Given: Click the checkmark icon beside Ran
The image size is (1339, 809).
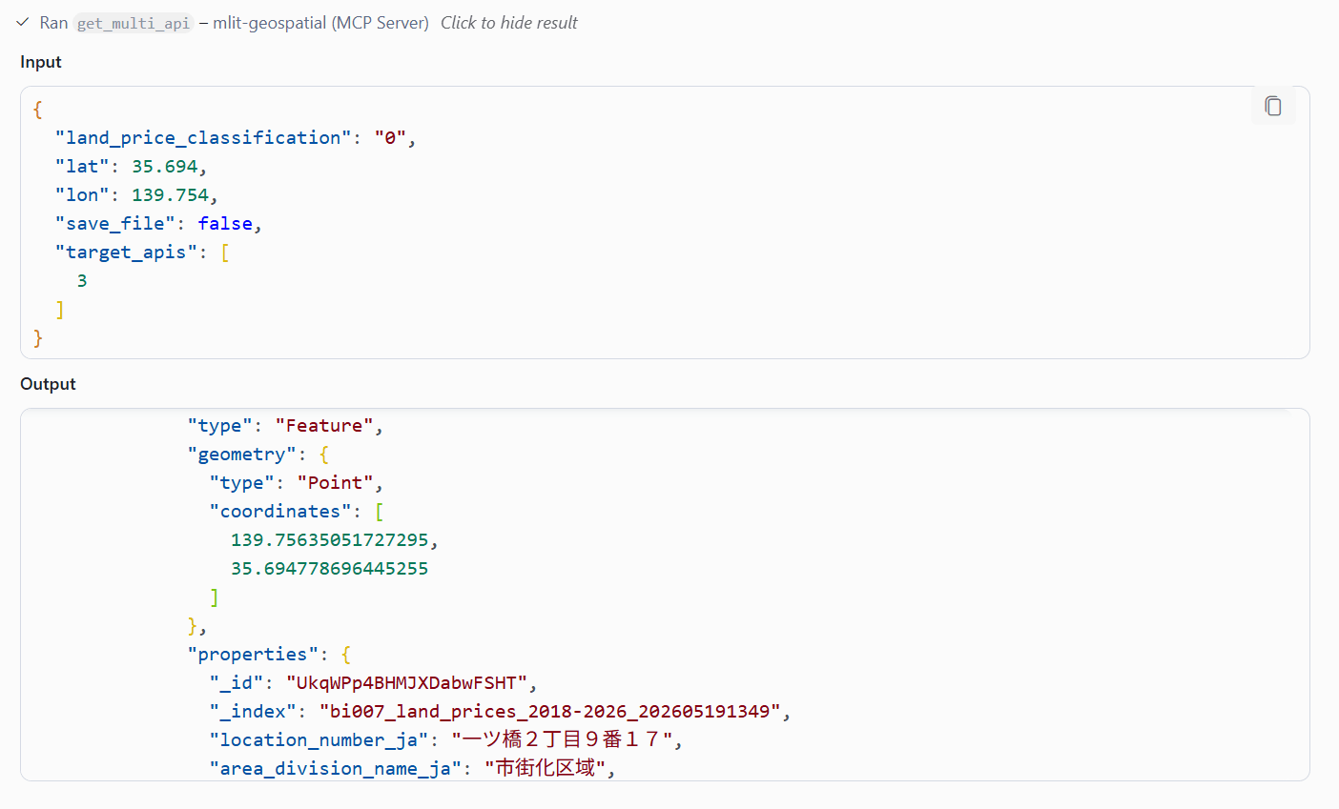Looking at the screenshot, I should coord(23,22).
